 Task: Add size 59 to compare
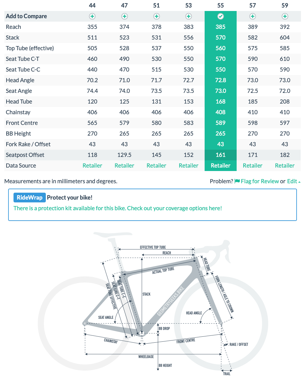[285, 16]
